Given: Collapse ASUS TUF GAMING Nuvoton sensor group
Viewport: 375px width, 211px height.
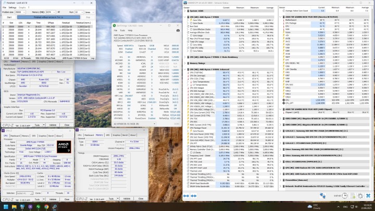Looking at the screenshot, I should tap(281, 17).
